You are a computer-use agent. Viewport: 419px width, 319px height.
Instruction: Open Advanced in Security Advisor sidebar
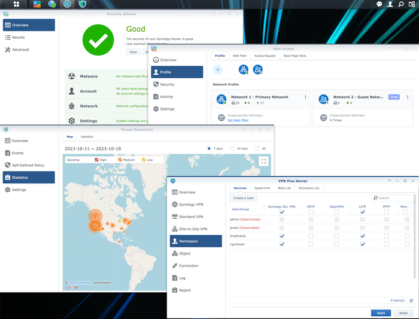pos(20,50)
